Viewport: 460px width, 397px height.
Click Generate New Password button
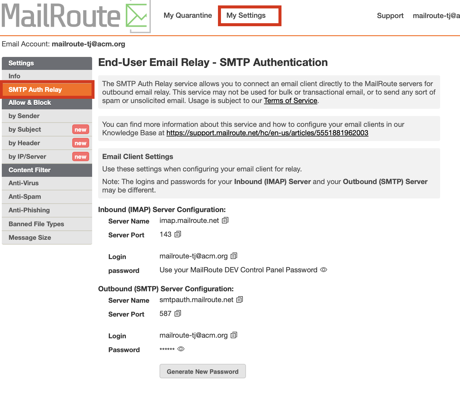pyautogui.click(x=202, y=371)
